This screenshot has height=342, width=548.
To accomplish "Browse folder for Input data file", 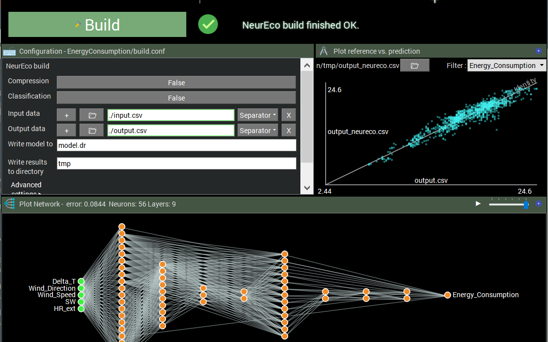I will click(x=92, y=115).
